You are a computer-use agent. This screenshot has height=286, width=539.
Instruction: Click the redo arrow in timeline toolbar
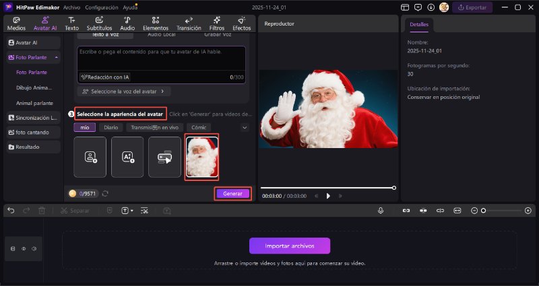pyautogui.click(x=26, y=211)
